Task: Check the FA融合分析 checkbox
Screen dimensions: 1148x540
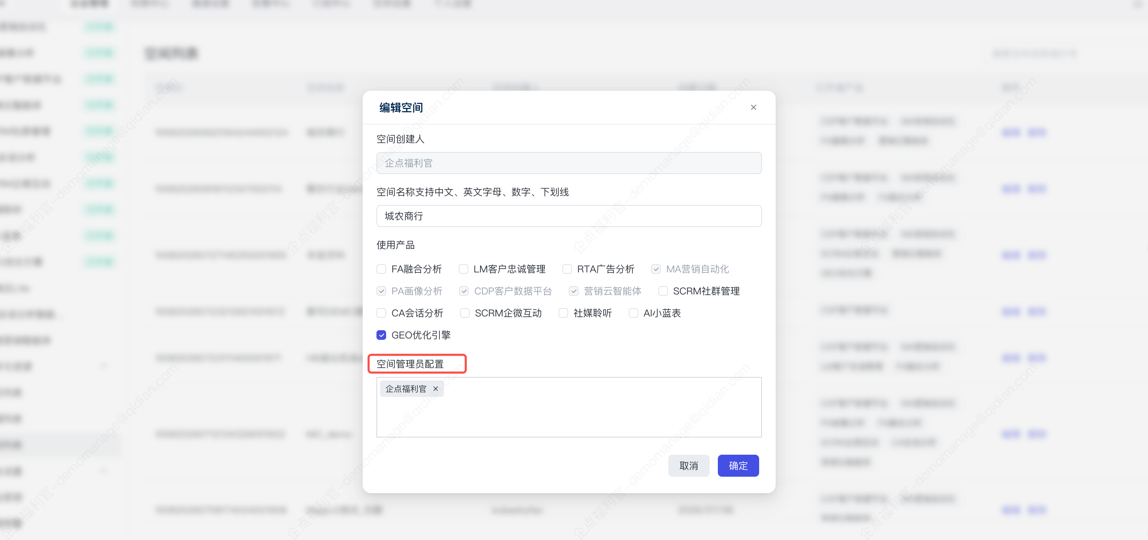Action: 381,269
